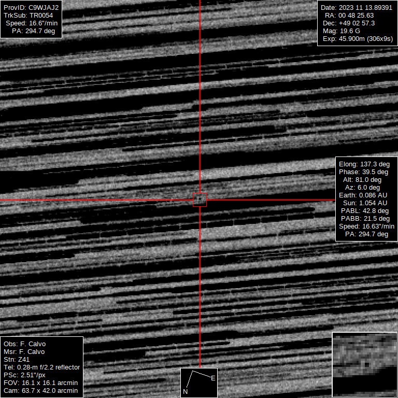Click the 'PA: 294.7 deg' text under TrkSub
This screenshot has width=398, height=398.
pyautogui.click(x=33, y=31)
